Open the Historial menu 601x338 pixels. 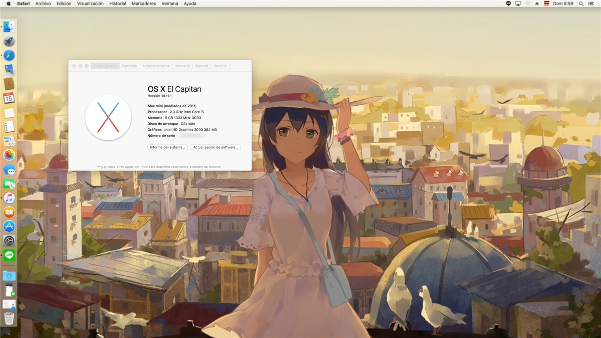pos(118,4)
